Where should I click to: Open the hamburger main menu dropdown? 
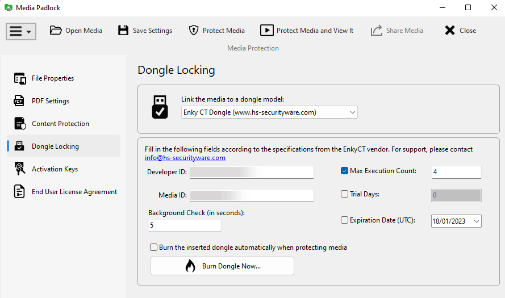[21, 31]
